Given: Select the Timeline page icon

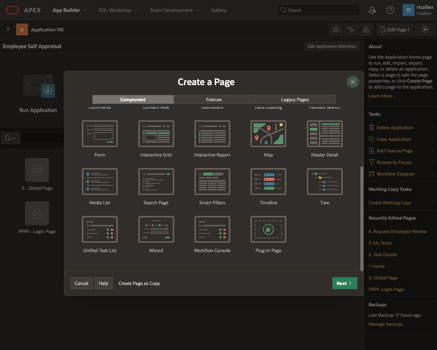Looking at the screenshot, I should click(268, 182).
